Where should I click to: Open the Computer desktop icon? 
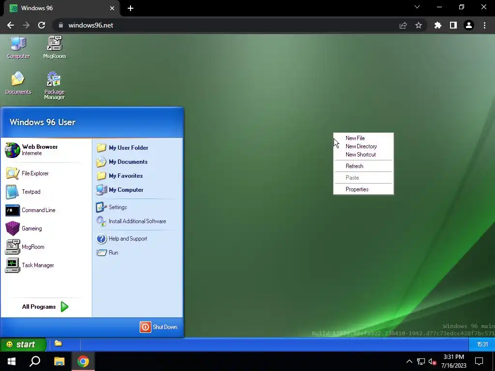(18, 47)
